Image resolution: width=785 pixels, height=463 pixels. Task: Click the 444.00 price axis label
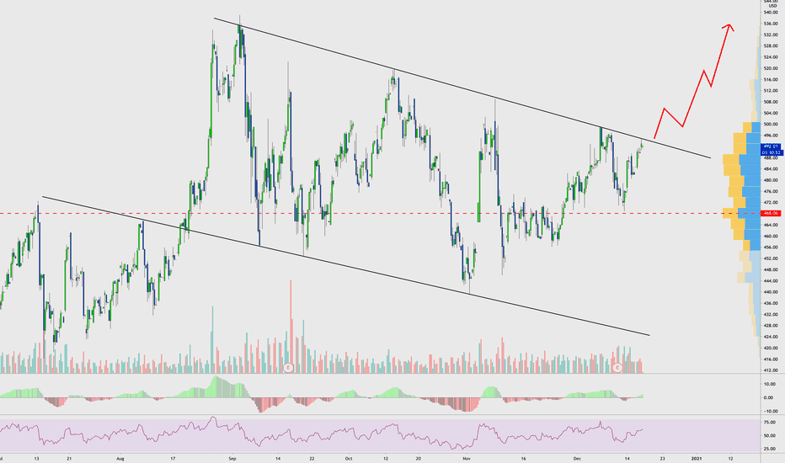[x=771, y=281]
